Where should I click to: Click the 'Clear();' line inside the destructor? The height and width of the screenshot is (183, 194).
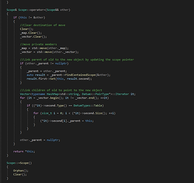[x=20, y=175]
